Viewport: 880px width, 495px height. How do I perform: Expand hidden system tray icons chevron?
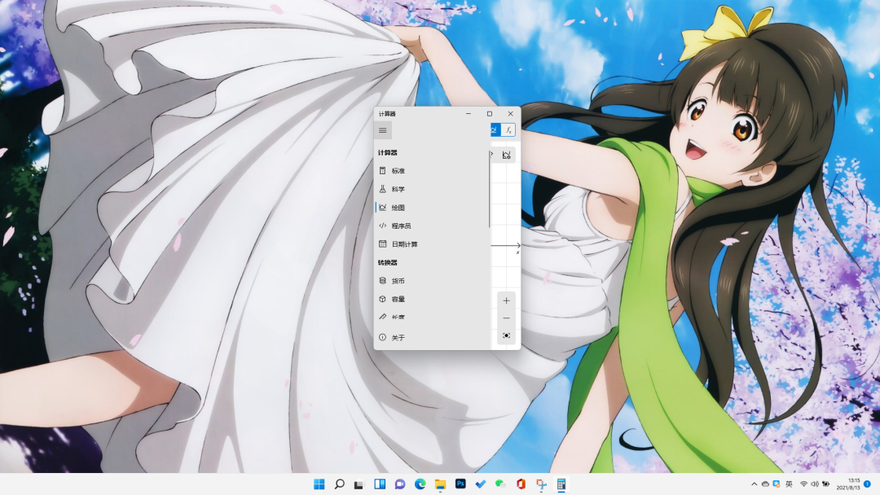pos(754,484)
